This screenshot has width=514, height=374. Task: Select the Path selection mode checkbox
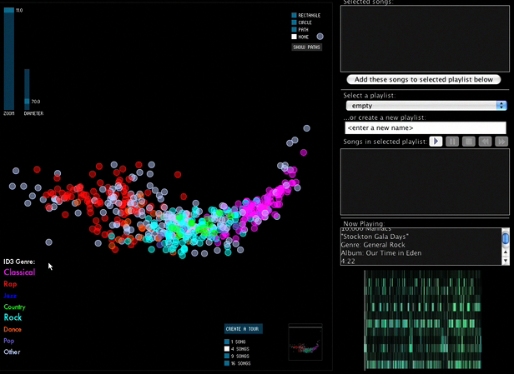pos(294,29)
